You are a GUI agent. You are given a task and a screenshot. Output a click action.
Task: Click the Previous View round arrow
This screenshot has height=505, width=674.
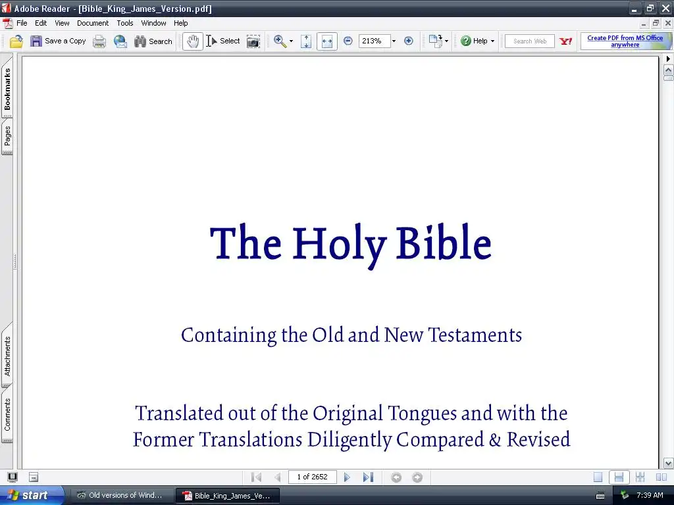[x=396, y=477]
